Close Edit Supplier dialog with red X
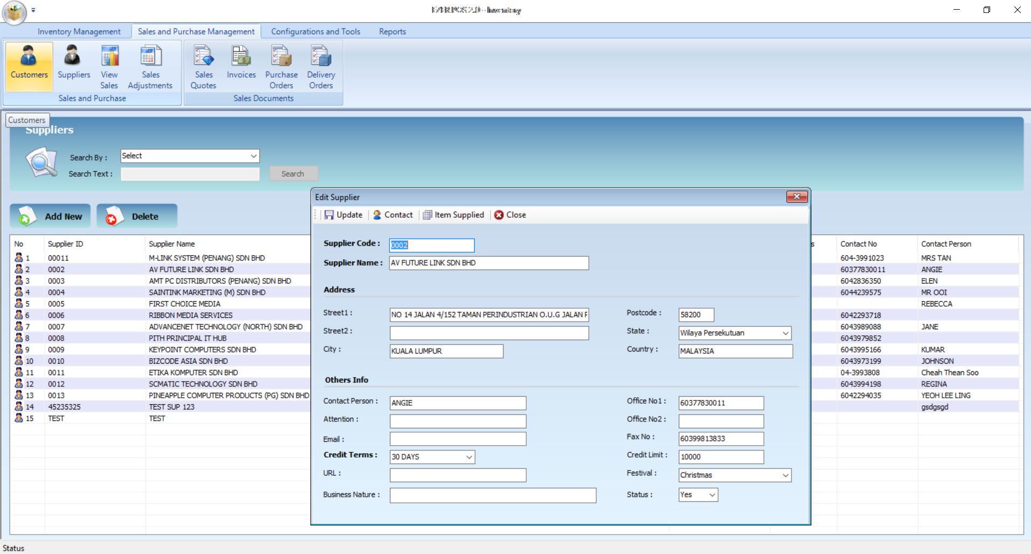Image resolution: width=1031 pixels, height=554 pixels. click(797, 197)
